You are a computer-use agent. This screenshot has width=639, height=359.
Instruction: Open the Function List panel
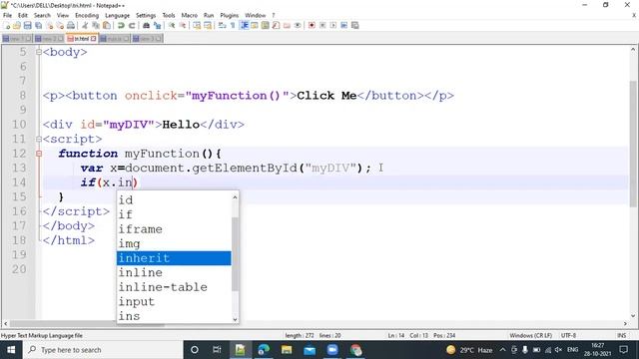[x=276, y=25]
